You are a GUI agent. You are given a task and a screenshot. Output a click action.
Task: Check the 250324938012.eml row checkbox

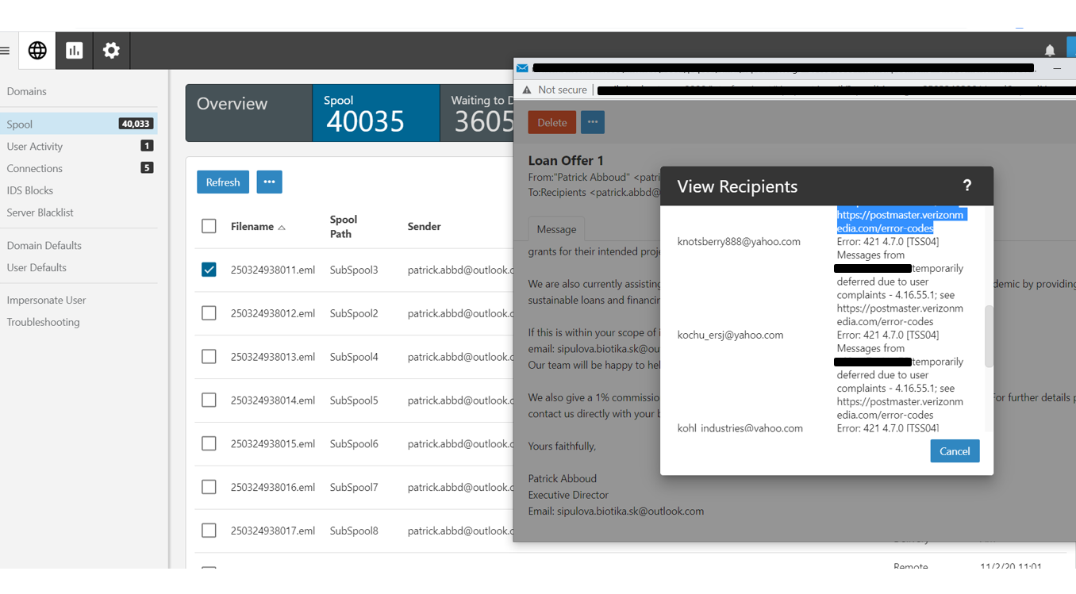[209, 313]
